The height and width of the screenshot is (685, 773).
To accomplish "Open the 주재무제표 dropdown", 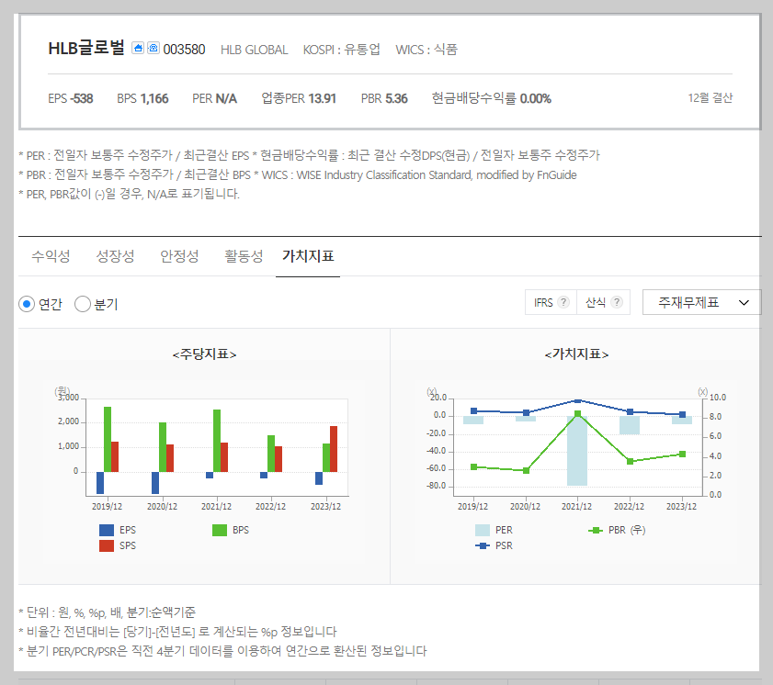I will tap(701, 302).
